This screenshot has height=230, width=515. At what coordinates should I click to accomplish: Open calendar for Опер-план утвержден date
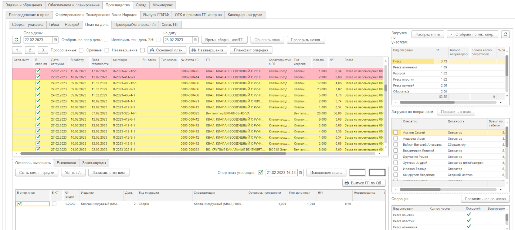pos(301,173)
